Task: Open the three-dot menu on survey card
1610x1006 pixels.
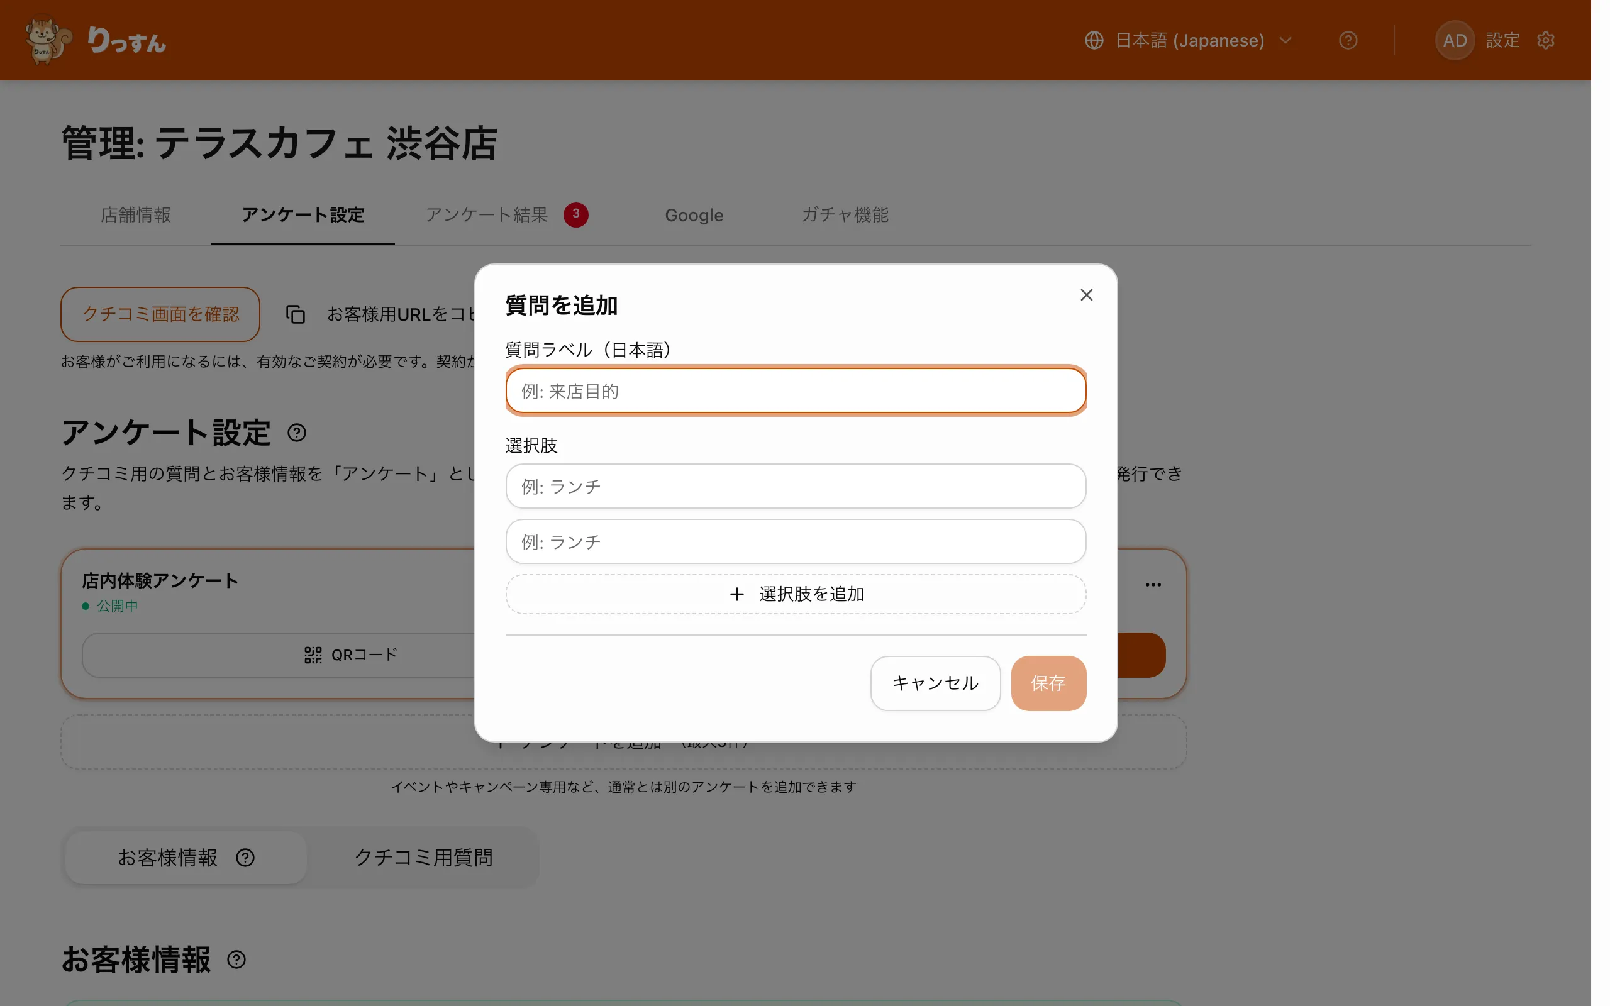Action: point(1153,585)
